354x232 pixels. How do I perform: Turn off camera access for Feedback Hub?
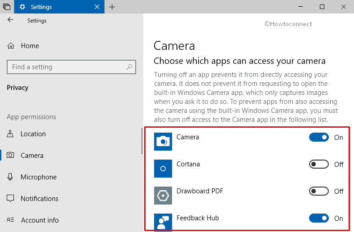(319, 218)
